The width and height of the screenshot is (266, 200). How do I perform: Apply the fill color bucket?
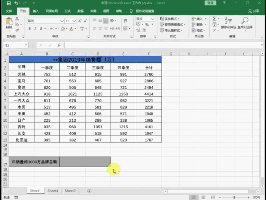63,29
